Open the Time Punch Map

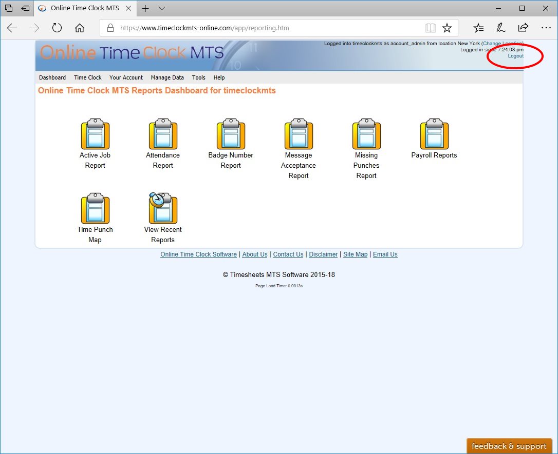pos(95,209)
